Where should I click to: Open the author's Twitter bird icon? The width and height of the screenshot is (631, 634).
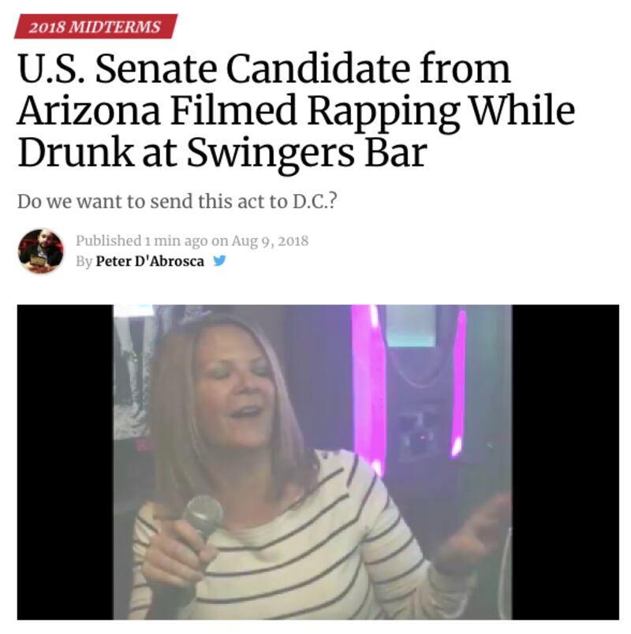219,261
